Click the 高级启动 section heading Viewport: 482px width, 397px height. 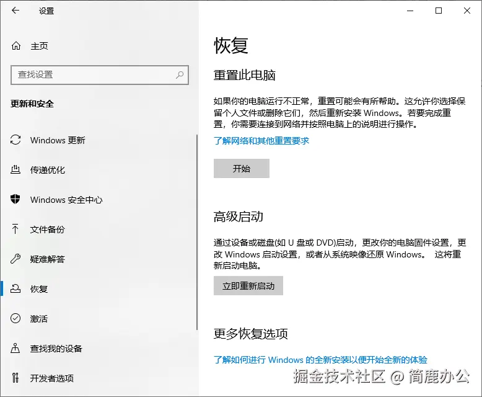coord(239,216)
